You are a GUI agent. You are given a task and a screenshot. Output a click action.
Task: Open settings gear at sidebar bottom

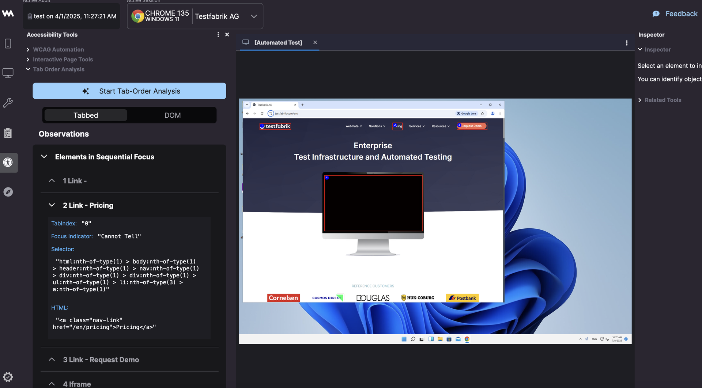(x=8, y=377)
